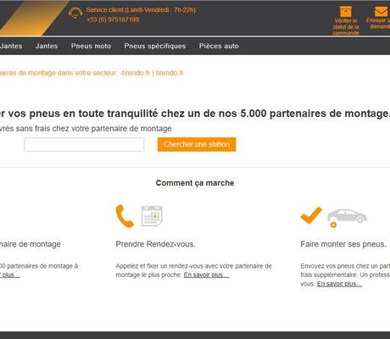Focus the station search input field

pyautogui.click(x=84, y=145)
